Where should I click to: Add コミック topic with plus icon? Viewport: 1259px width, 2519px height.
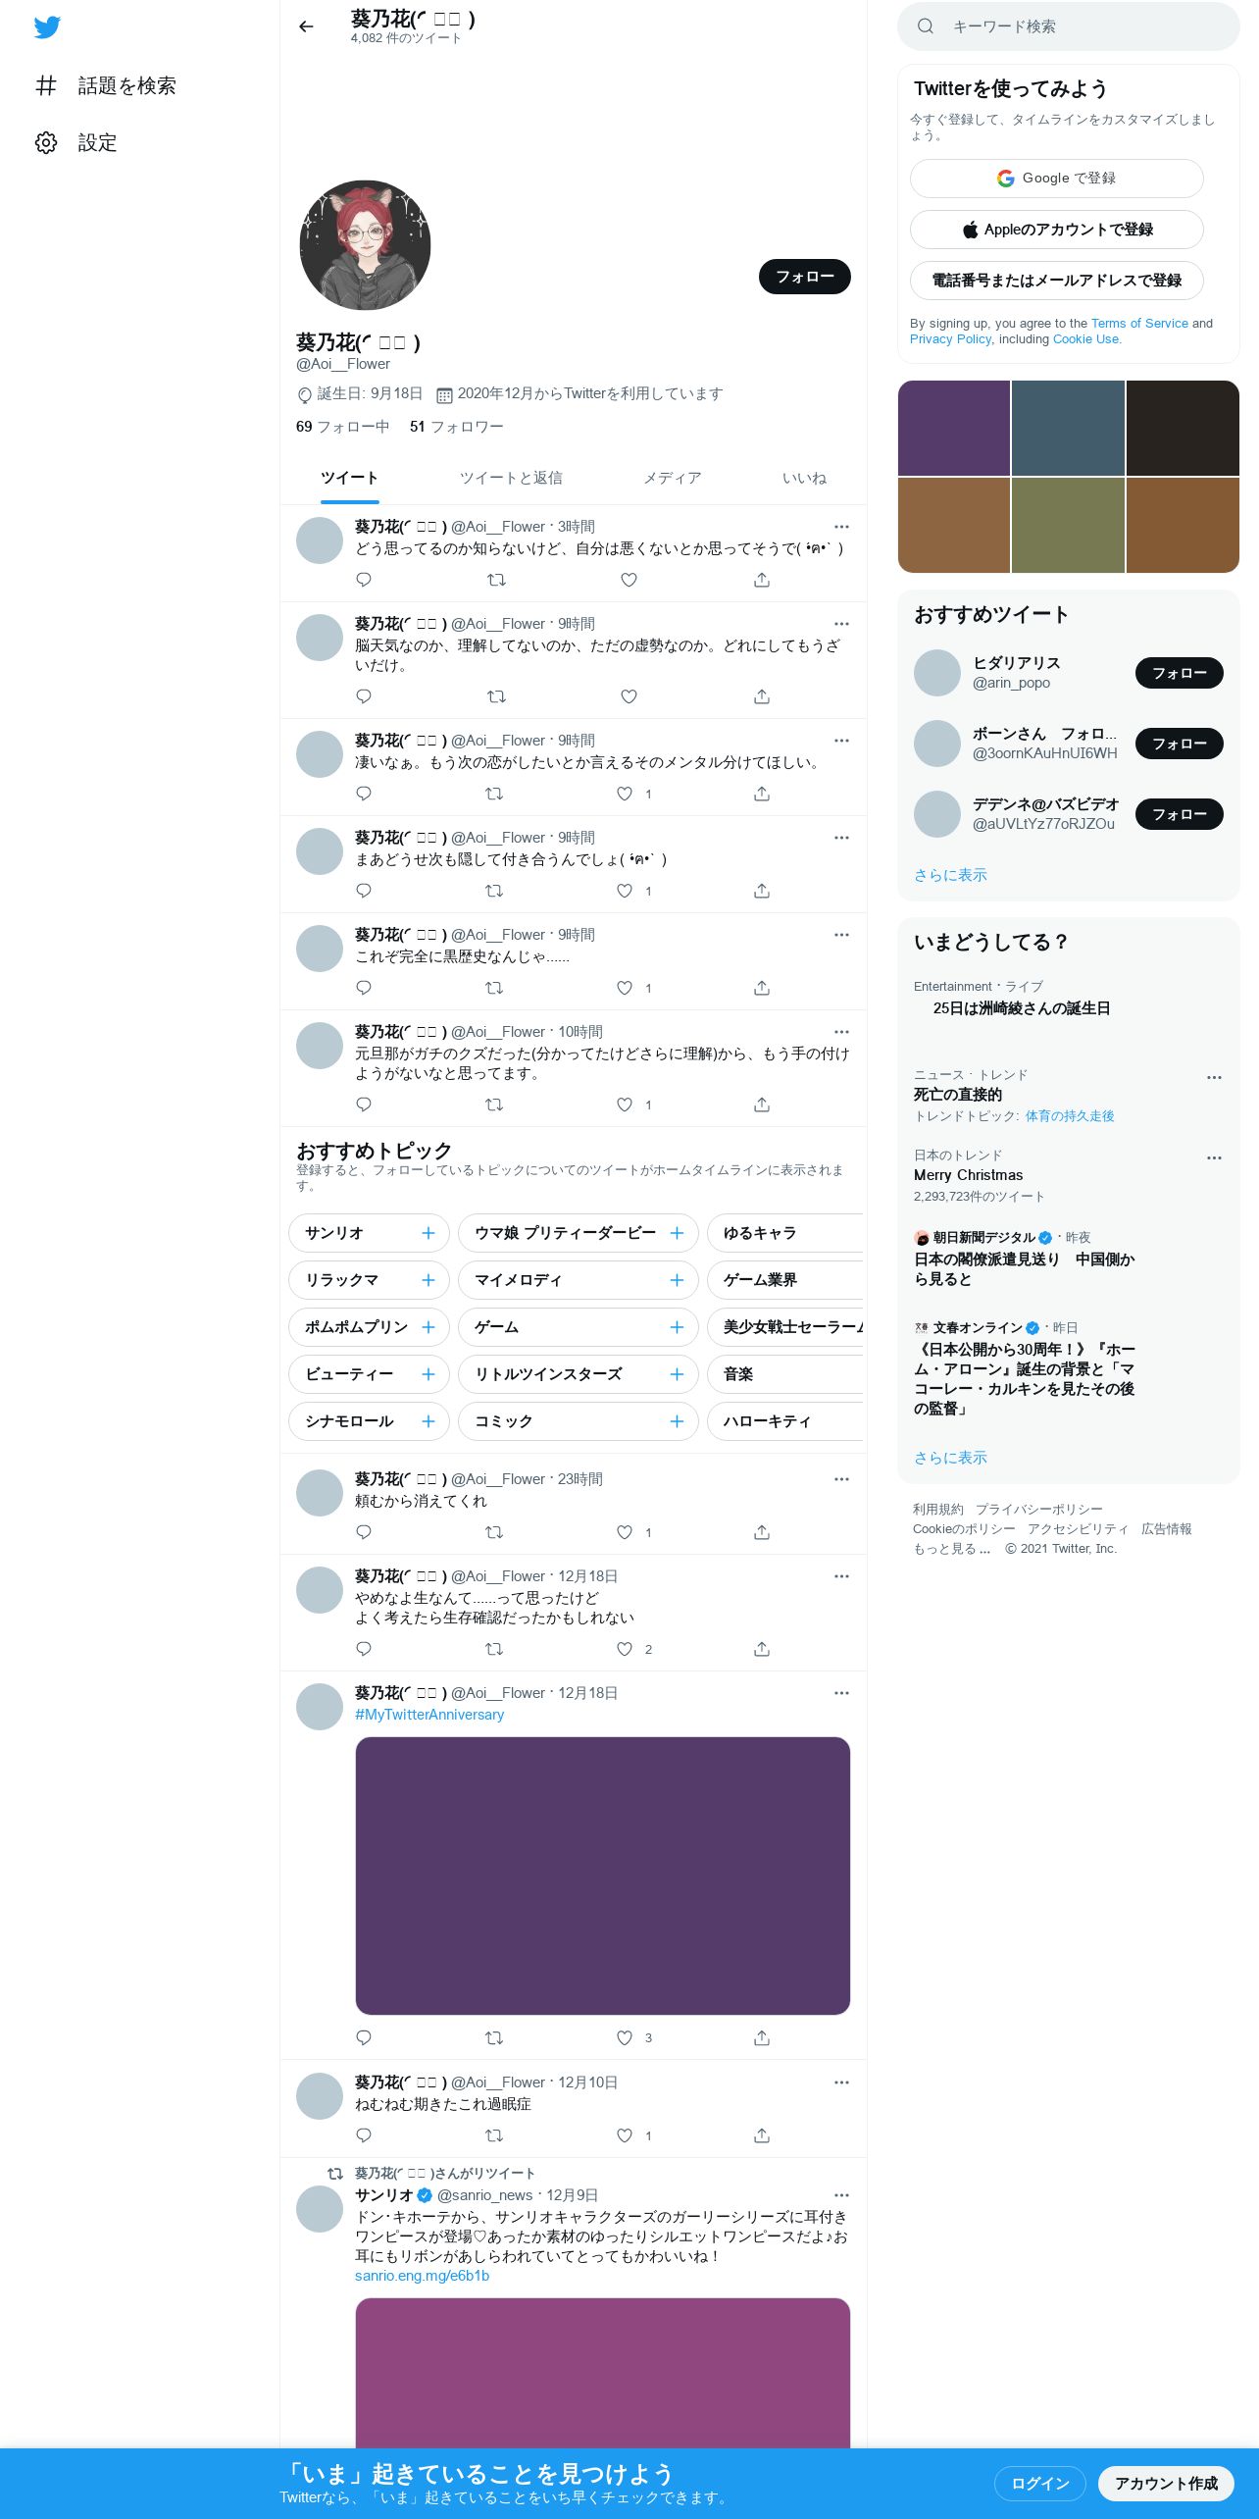(x=677, y=1421)
